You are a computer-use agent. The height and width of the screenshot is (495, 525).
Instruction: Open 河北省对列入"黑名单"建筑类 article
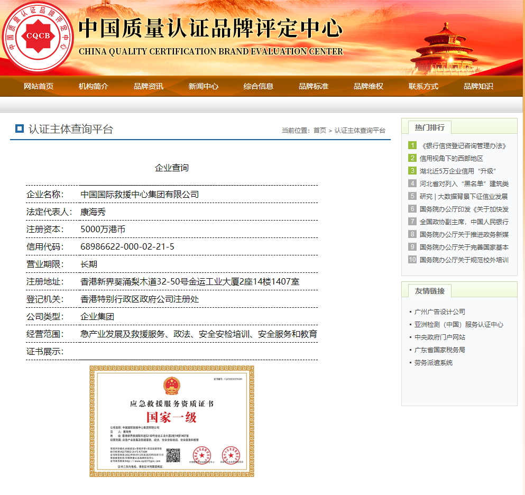pyautogui.click(x=464, y=184)
